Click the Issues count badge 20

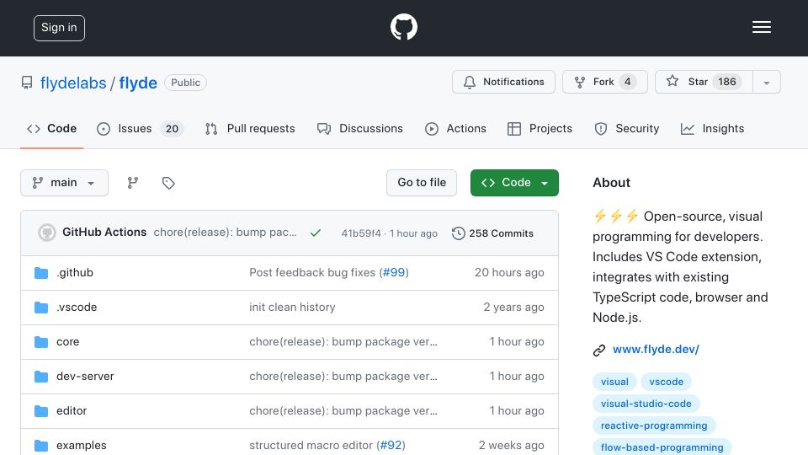172,128
